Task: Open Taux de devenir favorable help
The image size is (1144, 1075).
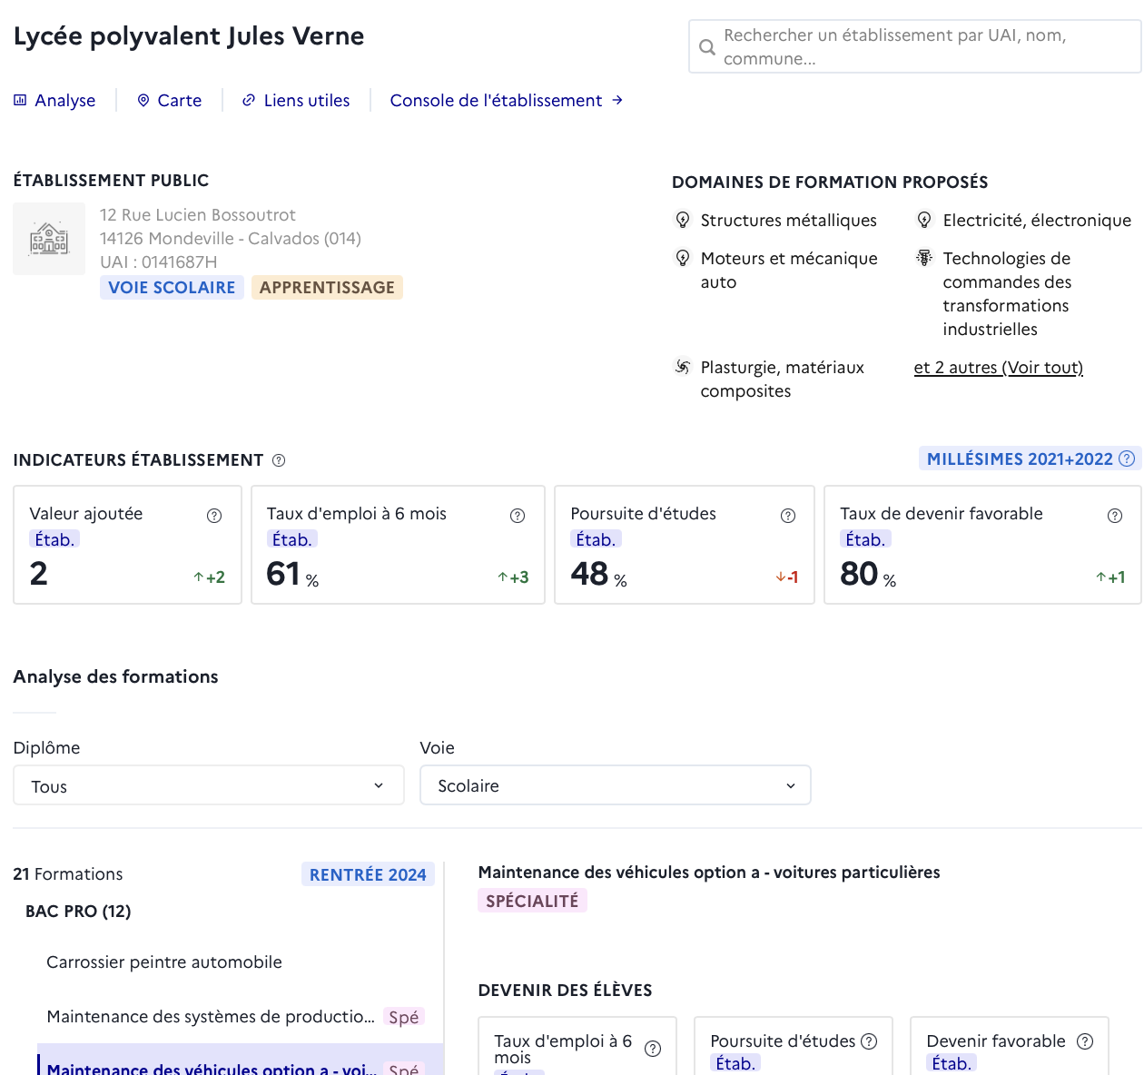Action: coord(1115,516)
